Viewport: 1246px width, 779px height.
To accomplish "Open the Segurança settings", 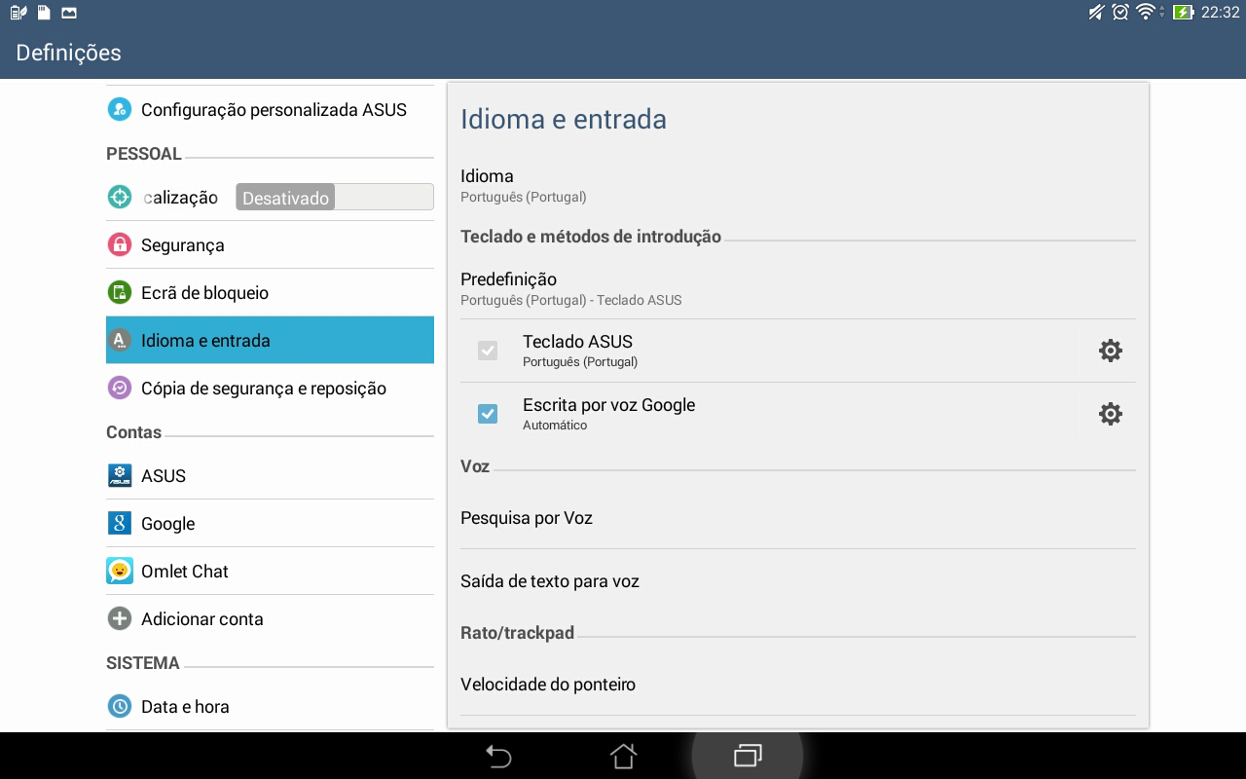I will (270, 244).
